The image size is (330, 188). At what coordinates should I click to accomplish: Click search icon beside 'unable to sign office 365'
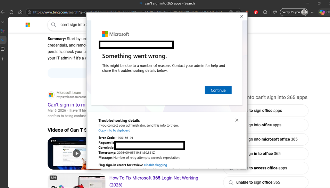pyautogui.click(x=231, y=182)
